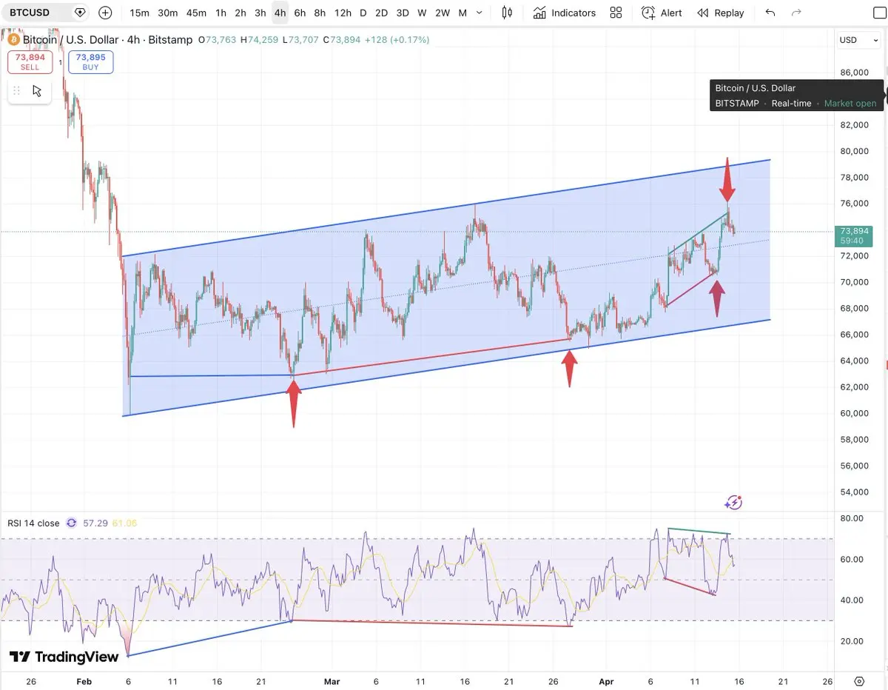Select the 2W interval
888x690 pixels.
point(443,13)
